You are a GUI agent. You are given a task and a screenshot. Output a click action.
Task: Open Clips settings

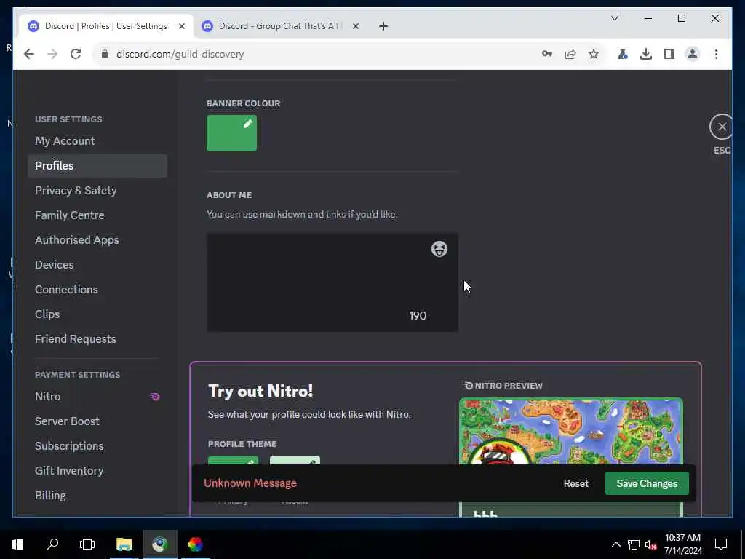(97, 314)
